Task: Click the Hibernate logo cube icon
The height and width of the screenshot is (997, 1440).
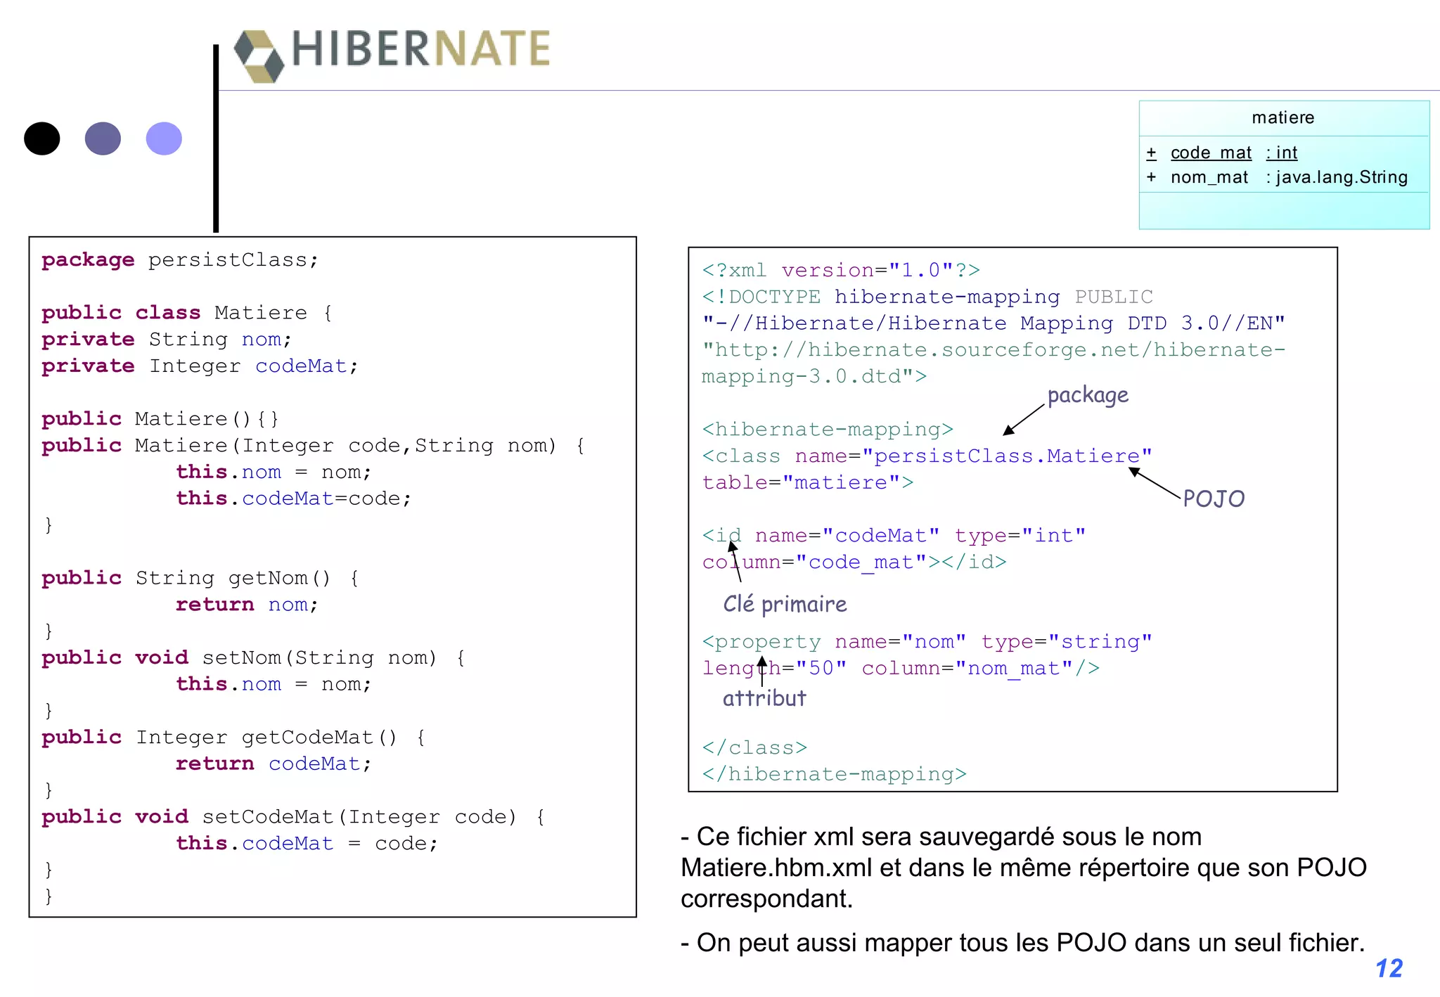Action: click(x=259, y=56)
